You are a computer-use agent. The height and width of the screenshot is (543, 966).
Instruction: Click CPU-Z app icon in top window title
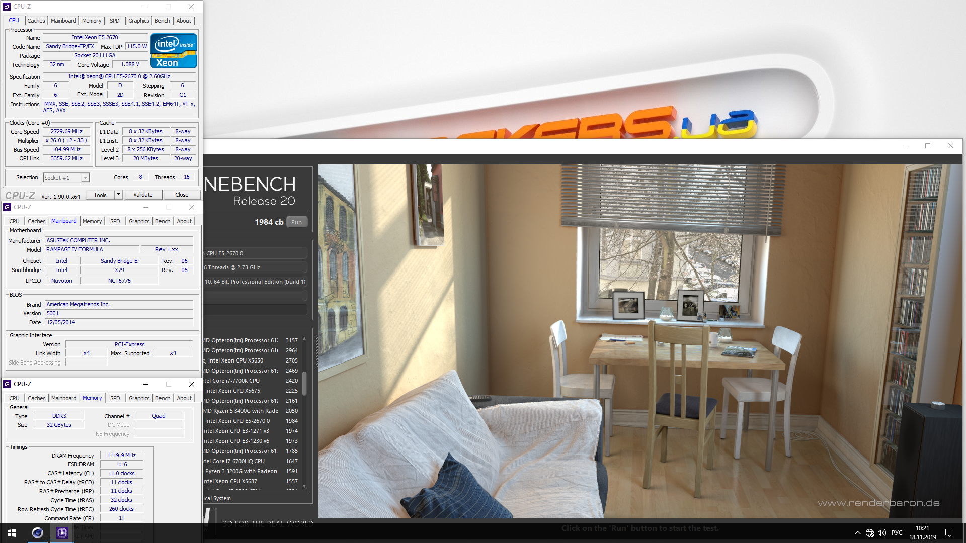coord(7,7)
